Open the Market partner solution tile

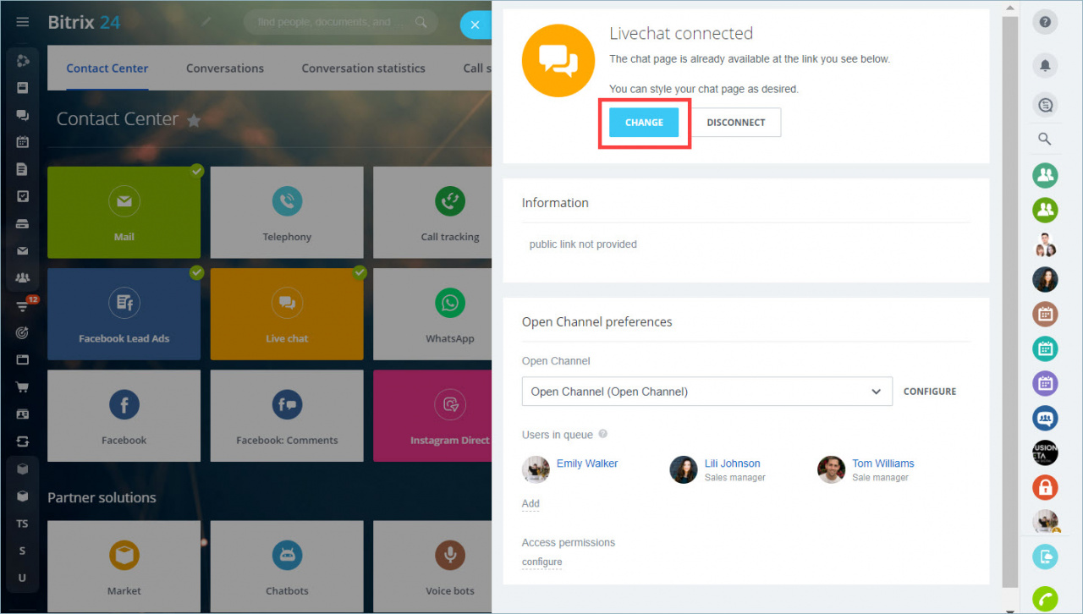tap(124, 566)
